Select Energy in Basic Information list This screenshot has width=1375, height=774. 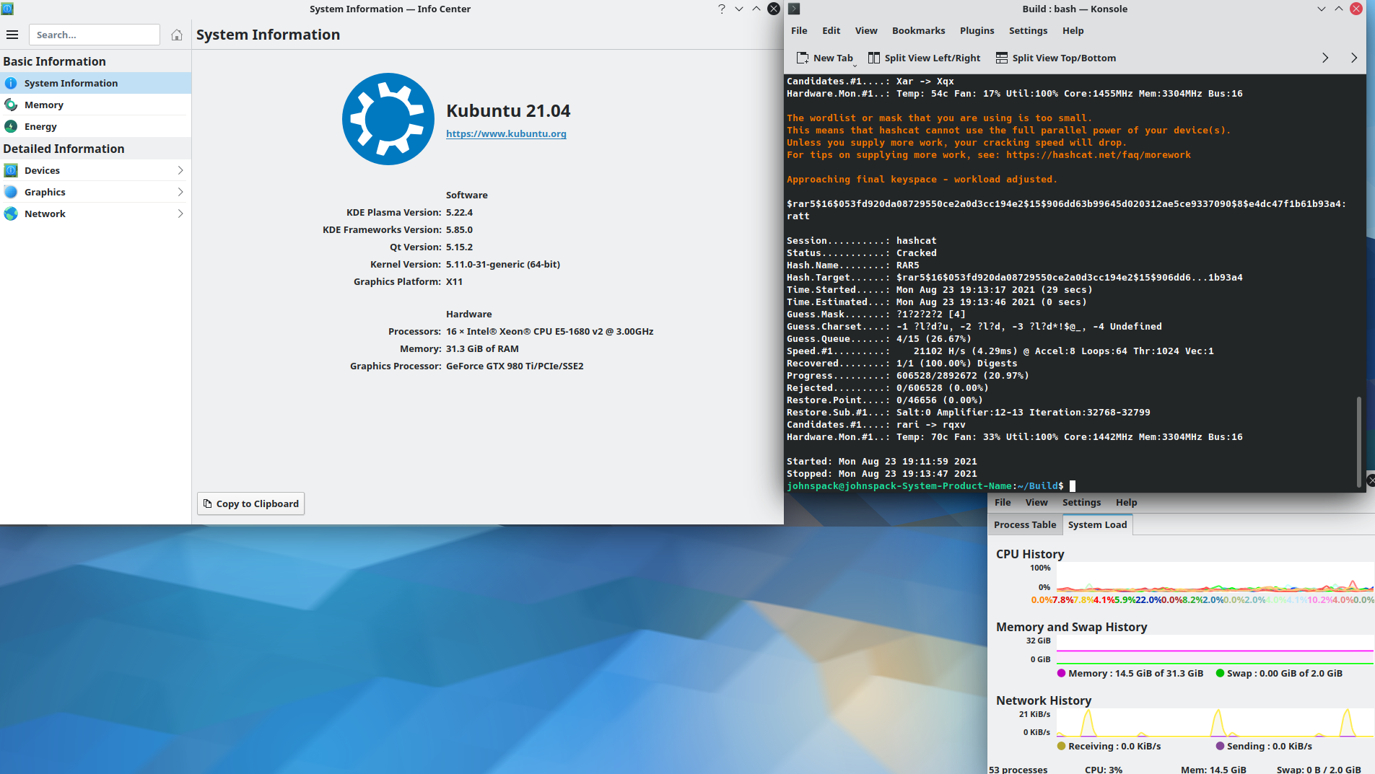(95, 126)
